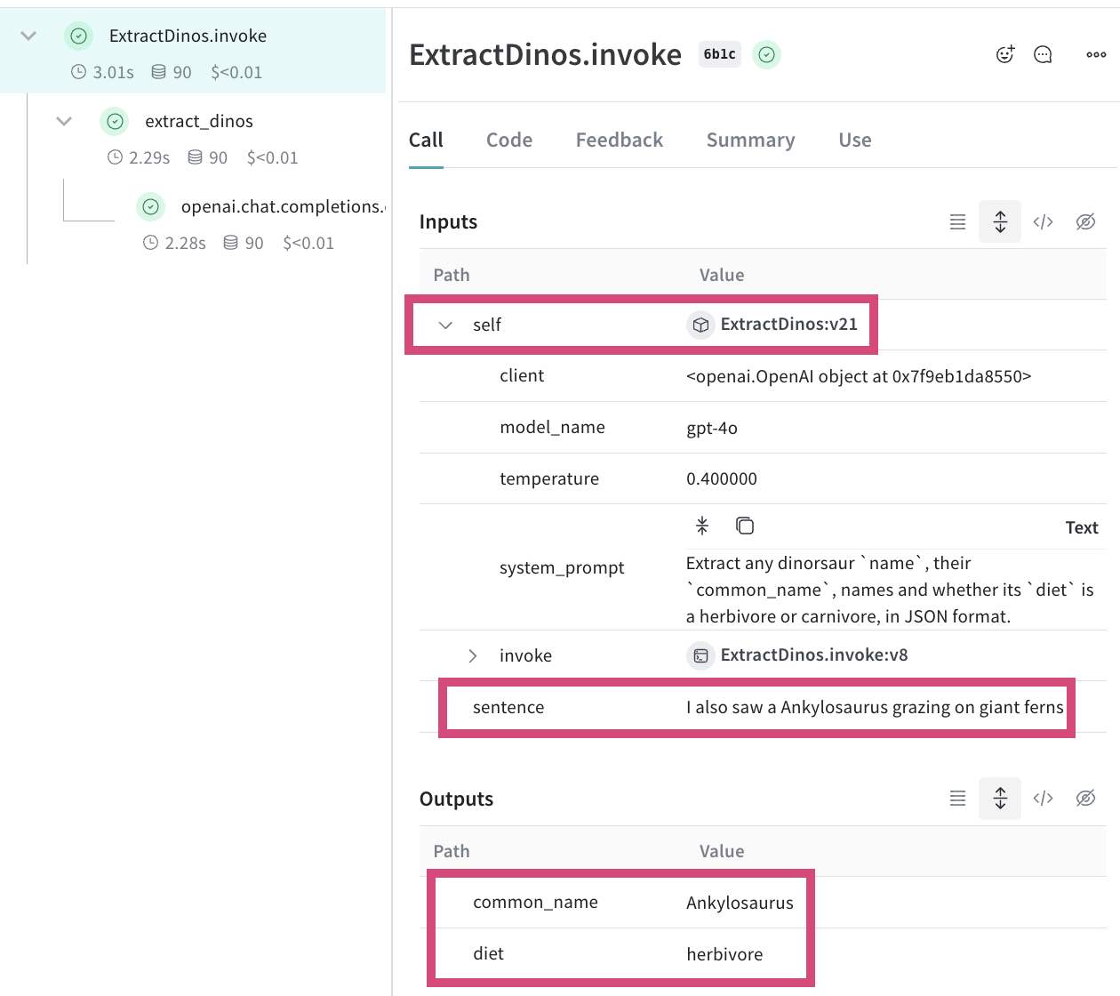This screenshot has height=996, width=1120.
Task: Click the sentence input value text
Action: click(x=875, y=707)
